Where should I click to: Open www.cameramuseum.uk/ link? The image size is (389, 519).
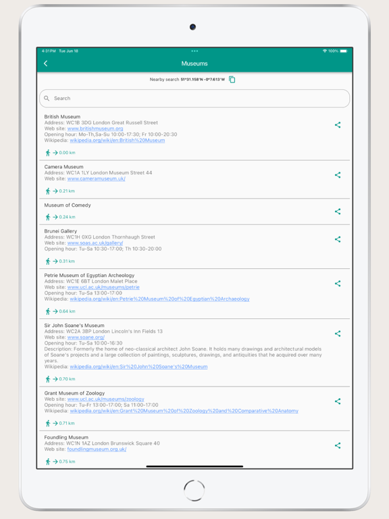point(97,178)
